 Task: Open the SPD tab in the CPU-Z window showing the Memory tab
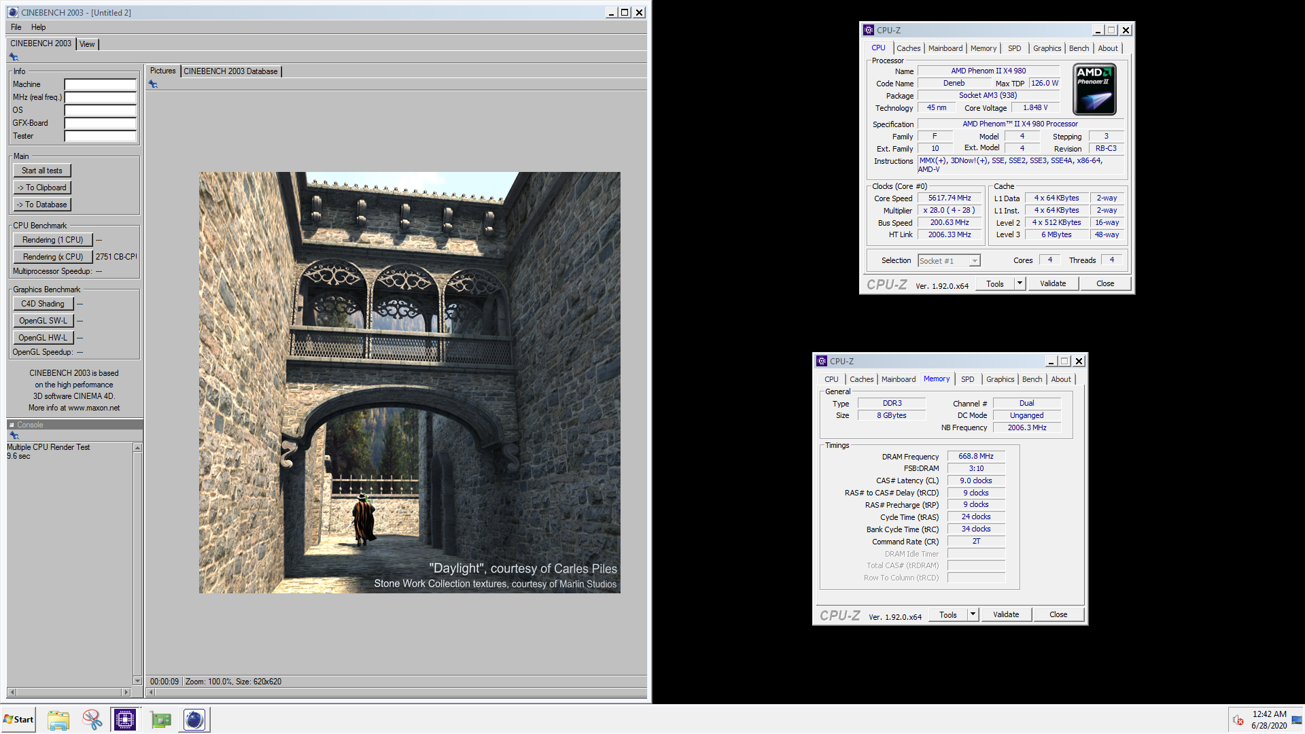tap(967, 379)
